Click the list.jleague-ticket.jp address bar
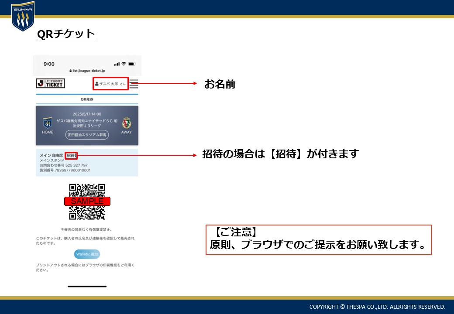 click(87, 71)
